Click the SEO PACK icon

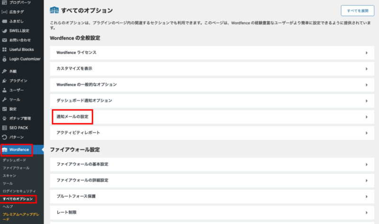tap(4, 128)
